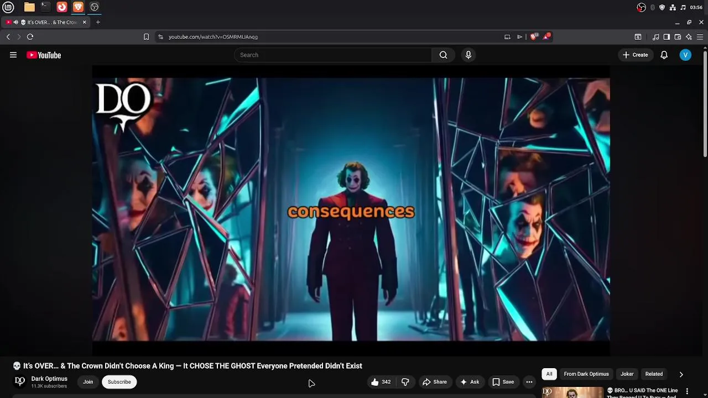Reload the current page
The width and height of the screenshot is (708, 398).
30,36
